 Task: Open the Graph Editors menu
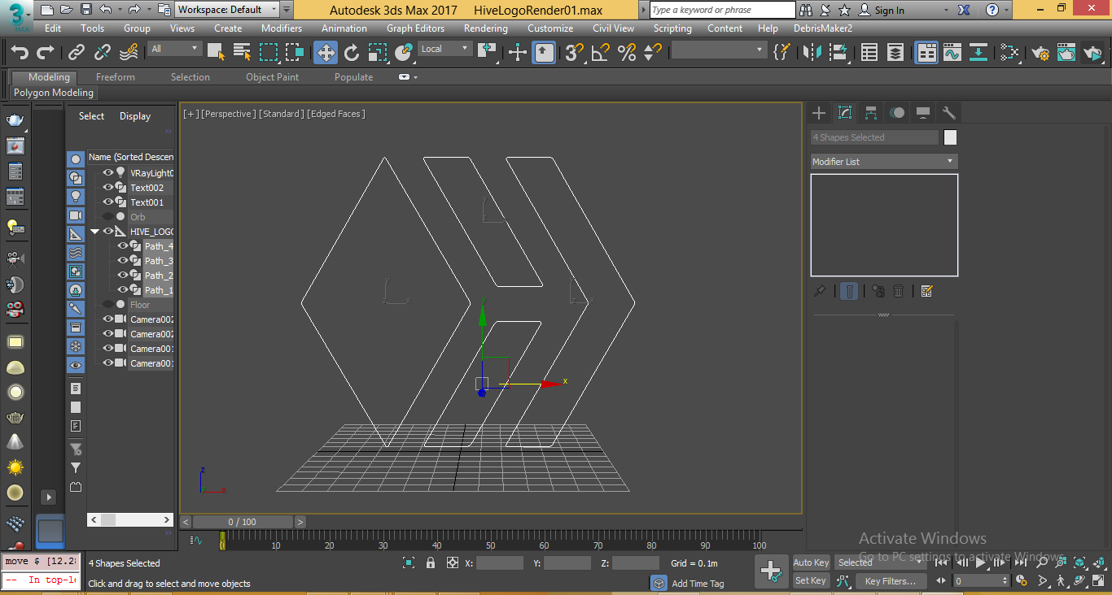pyautogui.click(x=415, y=28)
